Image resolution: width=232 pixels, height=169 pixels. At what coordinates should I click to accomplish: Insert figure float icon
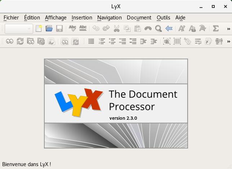point(167,41)
